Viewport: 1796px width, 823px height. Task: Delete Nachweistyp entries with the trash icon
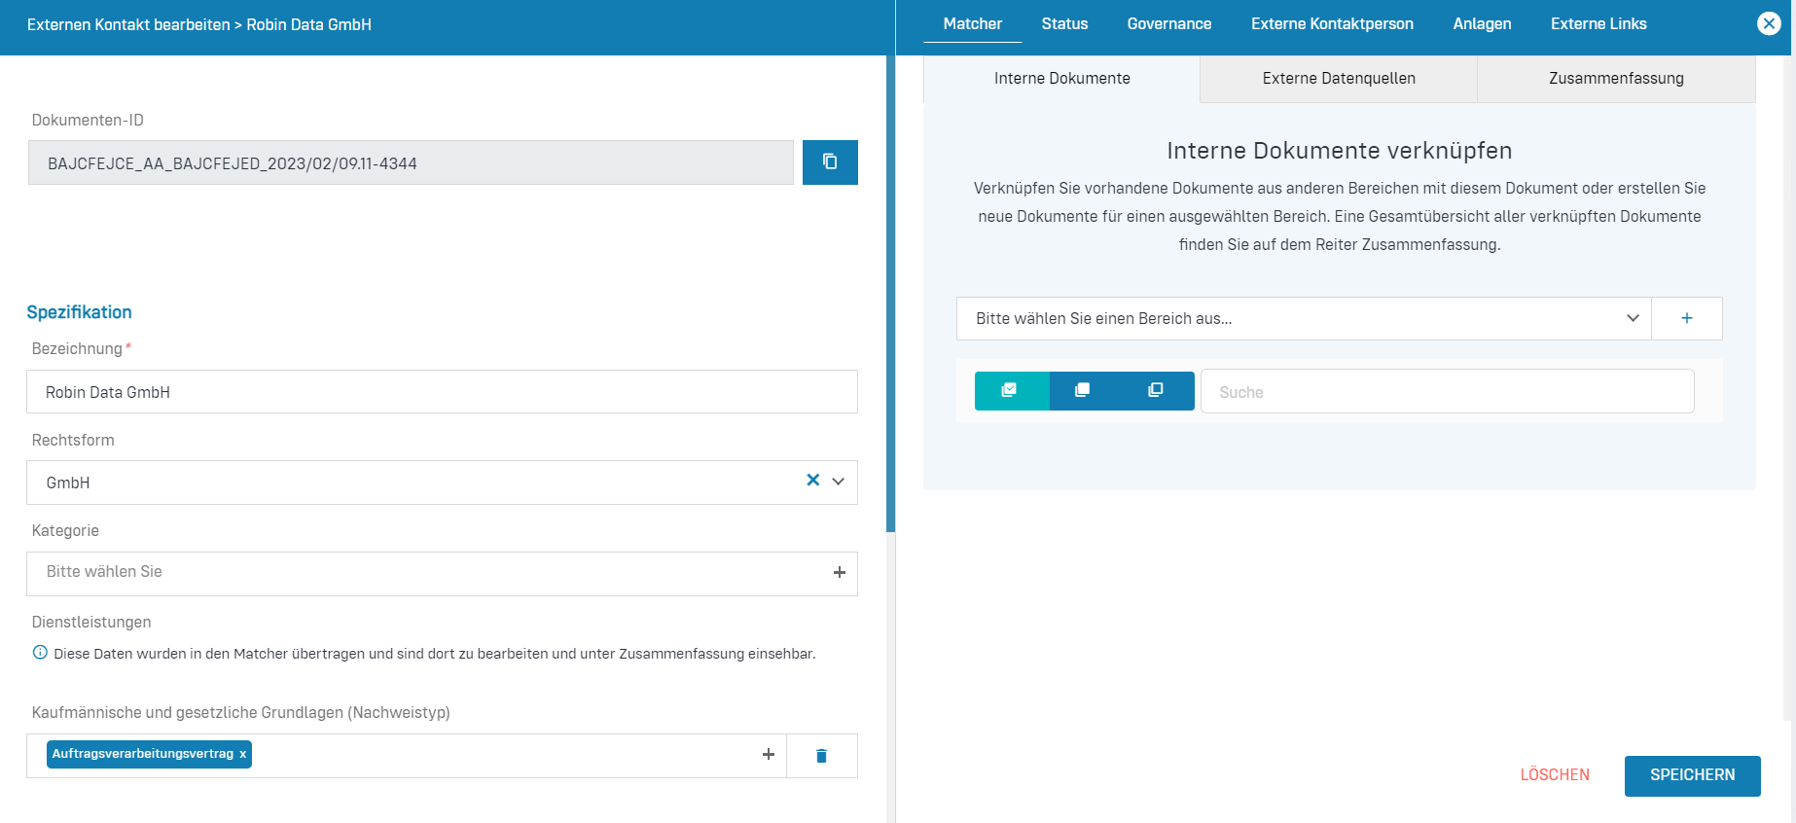pyautogui.click(x=821, y=756)
